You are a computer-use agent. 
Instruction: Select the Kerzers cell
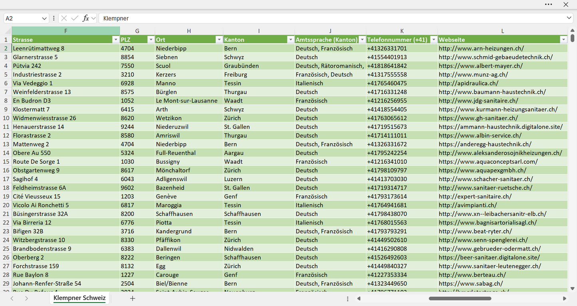[189, 75]
